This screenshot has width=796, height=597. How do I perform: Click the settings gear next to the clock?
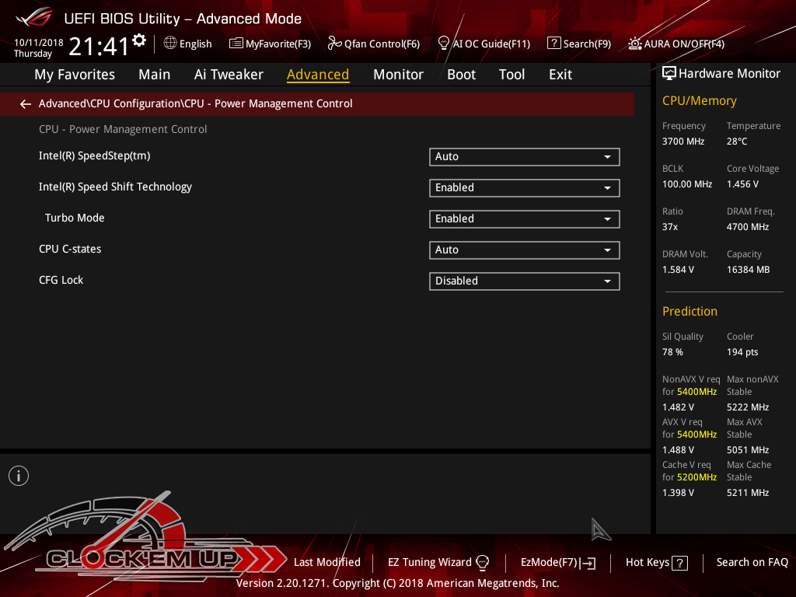(x=139, y=40)
